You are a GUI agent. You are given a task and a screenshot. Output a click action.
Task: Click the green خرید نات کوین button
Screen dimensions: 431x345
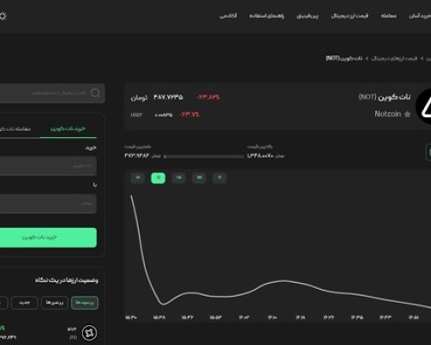coord(48,237)
